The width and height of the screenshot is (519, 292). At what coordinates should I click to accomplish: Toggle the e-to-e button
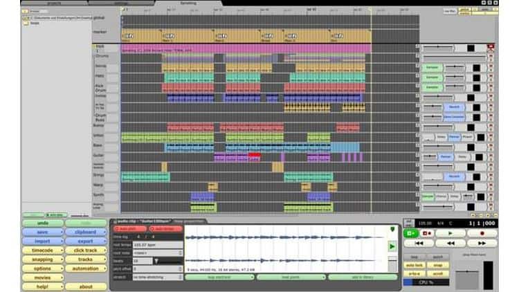pos(415,274)
